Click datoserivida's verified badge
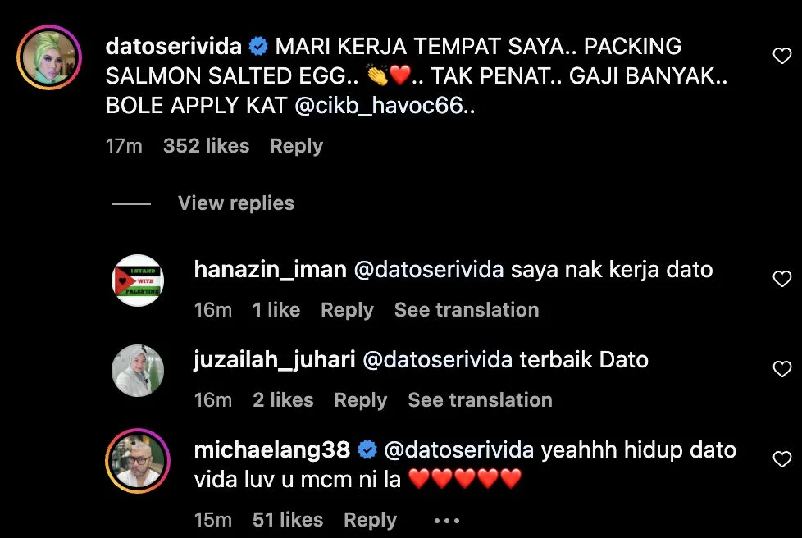The height and width of the screenshot is (538, 802). pos(258,47)
